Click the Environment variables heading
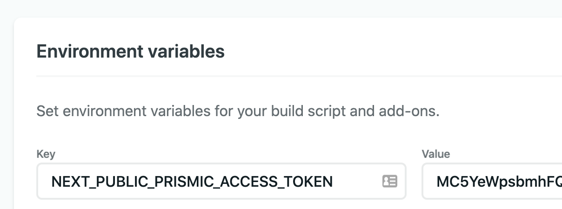This screenshot has width=562, height=209. click(x=130, y=51)
